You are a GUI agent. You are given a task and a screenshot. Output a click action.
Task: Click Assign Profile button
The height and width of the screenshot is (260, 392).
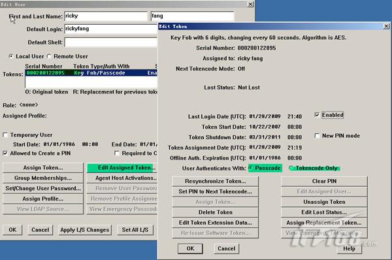[42, 199]
